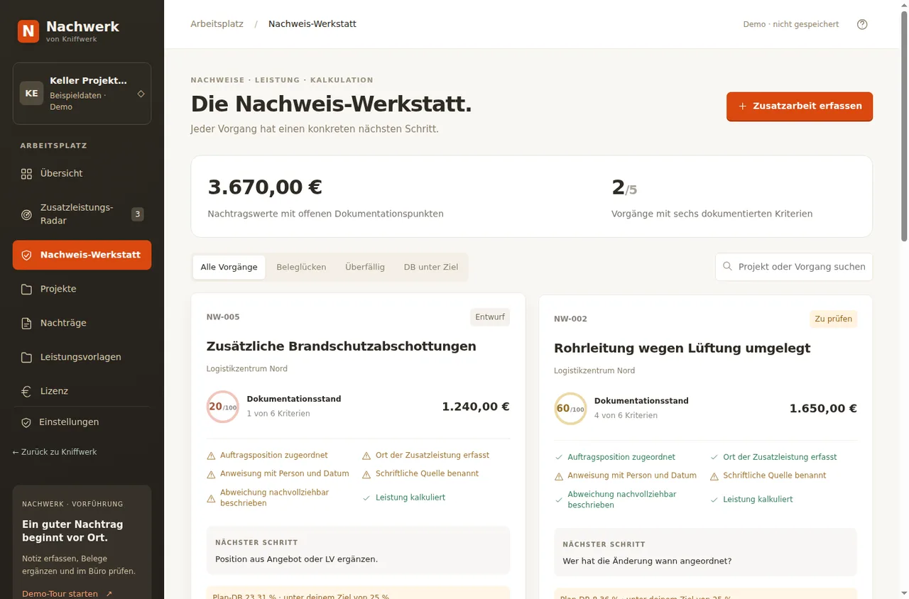The image size is (909, 599).
Task: Click NW-005 warning icon for Ort der Zusatzleistung
Action: [366, 456]
